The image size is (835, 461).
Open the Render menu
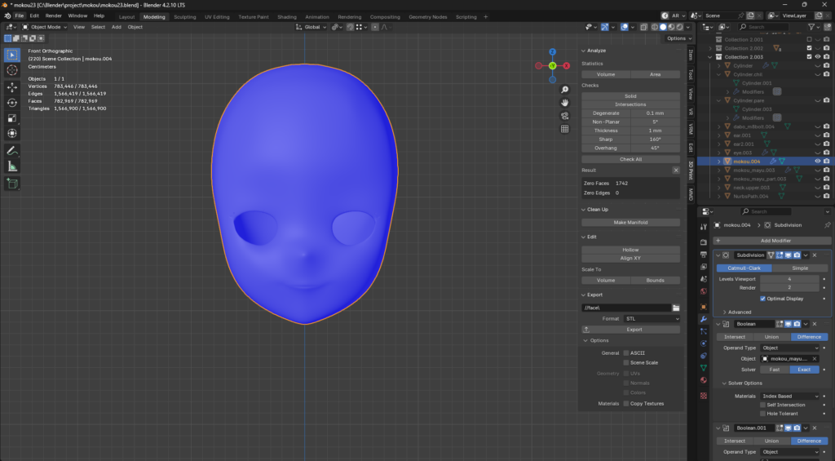53,16
